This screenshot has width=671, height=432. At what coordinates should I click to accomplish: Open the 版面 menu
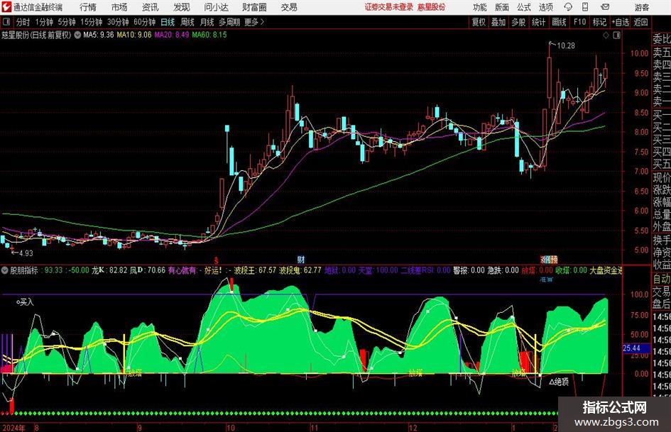(502, 7)
